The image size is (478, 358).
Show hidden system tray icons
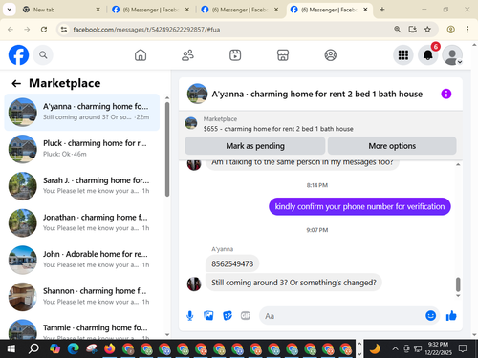point(395,348)
